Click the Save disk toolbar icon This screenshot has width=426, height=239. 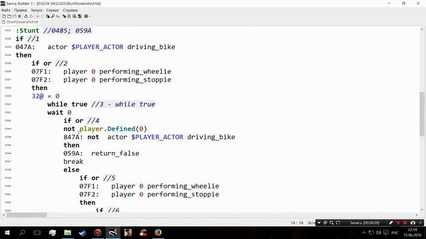tap(15, 16)
